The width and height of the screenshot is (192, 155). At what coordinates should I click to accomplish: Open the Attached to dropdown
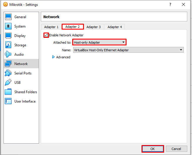99,42
